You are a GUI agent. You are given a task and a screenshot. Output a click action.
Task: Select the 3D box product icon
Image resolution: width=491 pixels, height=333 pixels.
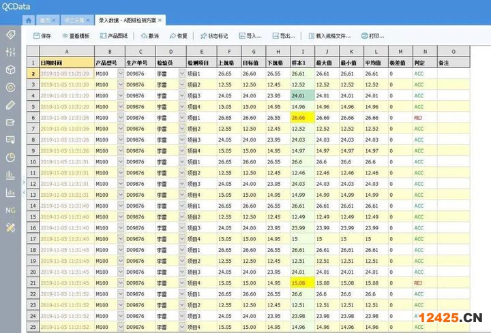click(10, 69)
